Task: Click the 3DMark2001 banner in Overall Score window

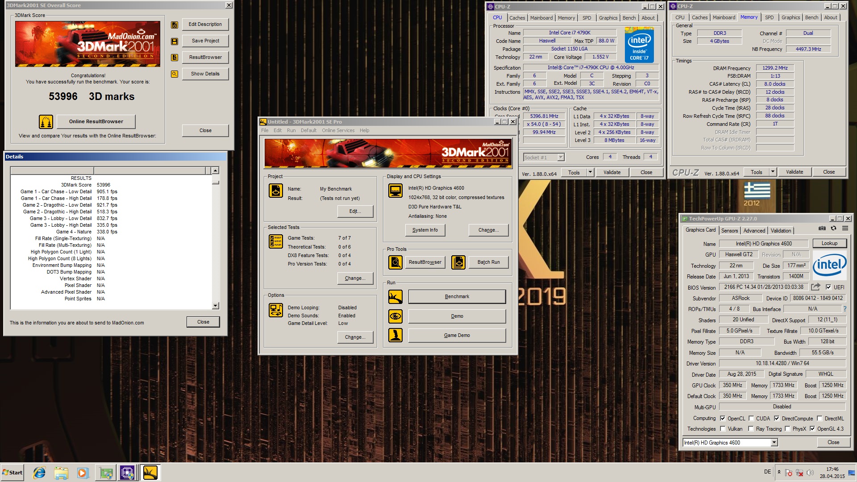Action: pos(87,44)
